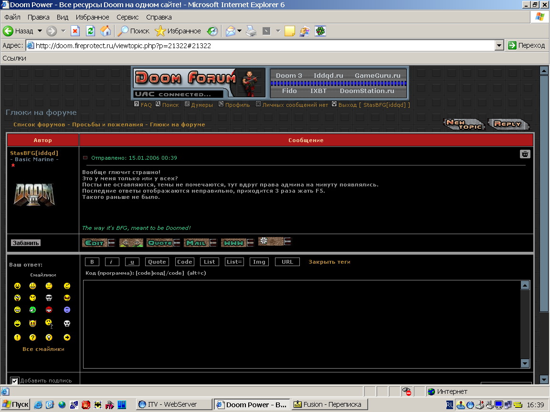The height and width of the screenshot is (412, 550).
Task: Click the Mail button under the post
Action: (x=197, y=243)
